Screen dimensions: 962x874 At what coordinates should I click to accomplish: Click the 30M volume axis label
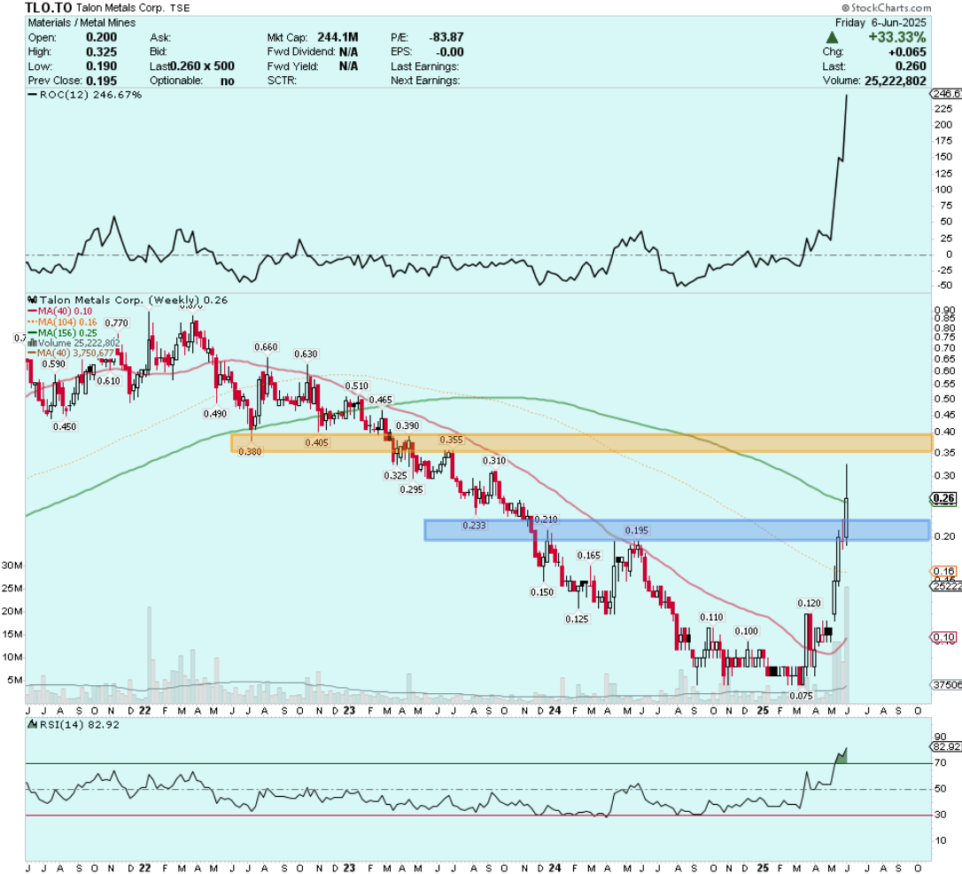point(12,566)
